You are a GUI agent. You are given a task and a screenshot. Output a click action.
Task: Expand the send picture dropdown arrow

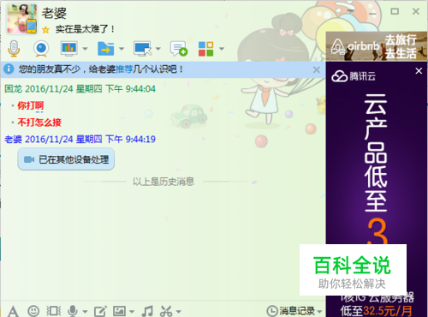click(x=132, y=311)
